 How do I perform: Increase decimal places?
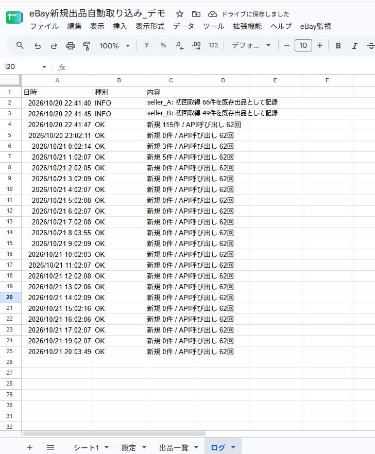[x=196, y=45]
